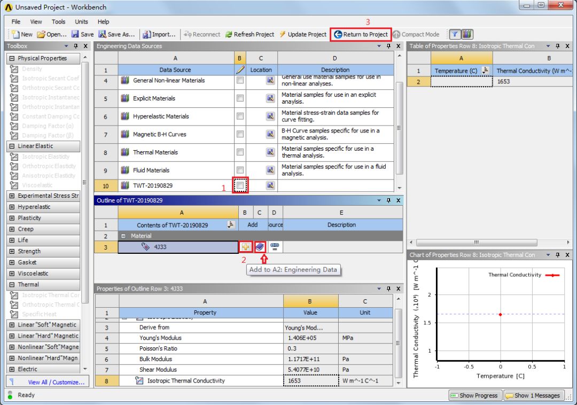Collapse the Material group in outline
Viewport: 577px width, 405px height.
coord(123,236)
